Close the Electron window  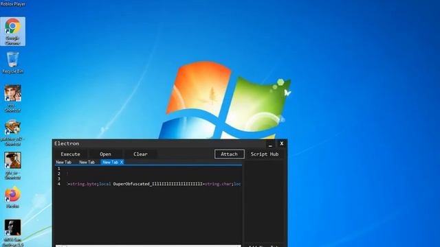tap(282, 143)
